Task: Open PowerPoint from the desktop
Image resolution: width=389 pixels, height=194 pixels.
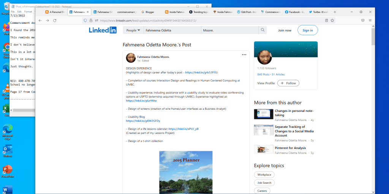Action: pos(7,171)
